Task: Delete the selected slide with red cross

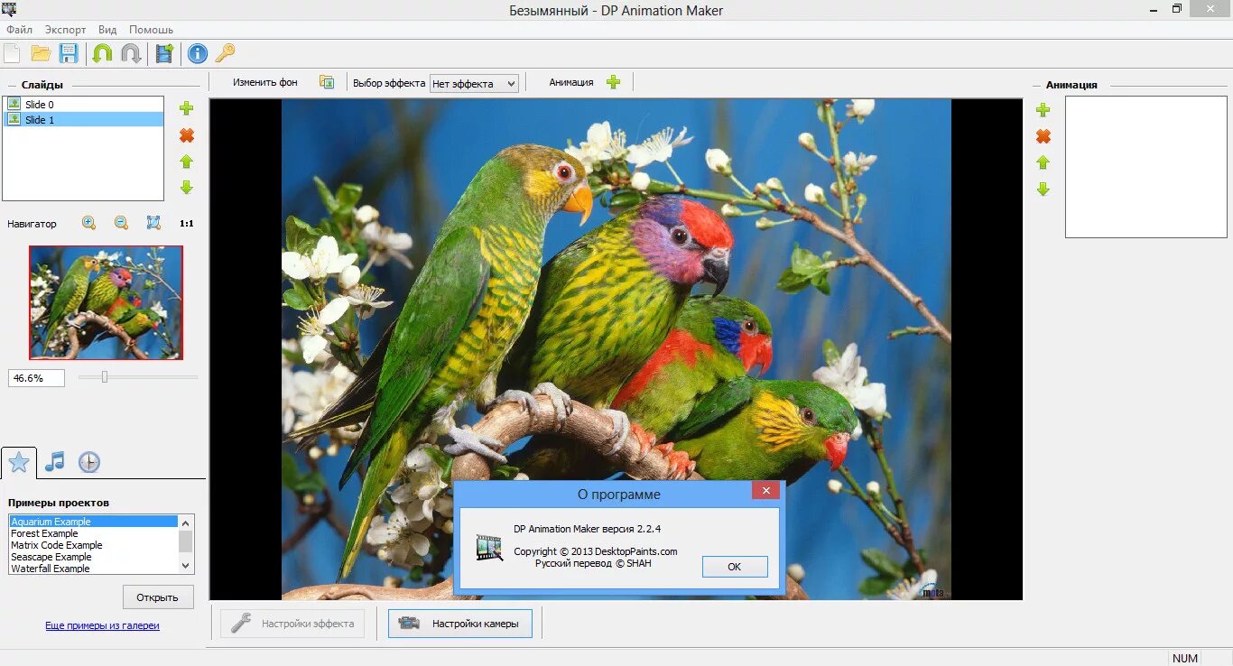Action: pyautogui.click(x=187, y=135)
